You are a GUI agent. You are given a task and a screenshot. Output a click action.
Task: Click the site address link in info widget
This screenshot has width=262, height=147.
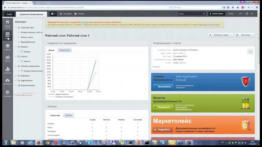coord(179,53)
